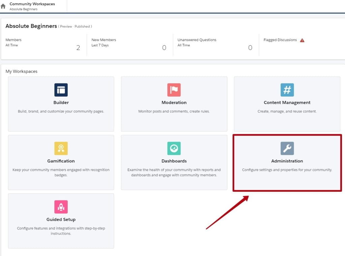Click the Unanswered Questions count value
Viewport: 345px width, 256px height.
click(x=250, y=48)
